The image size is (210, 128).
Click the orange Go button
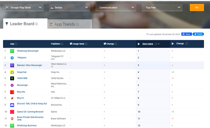(197, 8)
